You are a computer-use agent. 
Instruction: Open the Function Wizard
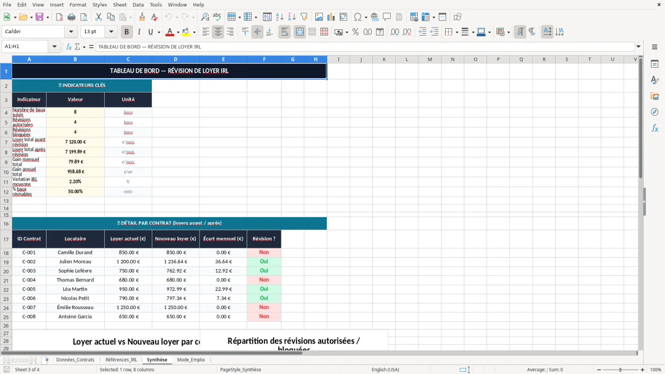tap(69, 47)
